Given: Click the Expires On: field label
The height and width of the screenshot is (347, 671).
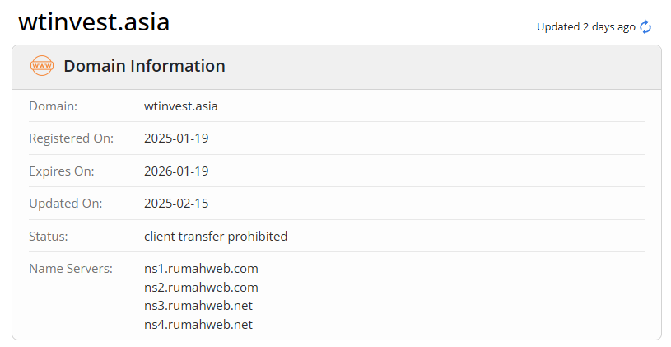Looking at the screenshot, I should (x=62, y=171).
